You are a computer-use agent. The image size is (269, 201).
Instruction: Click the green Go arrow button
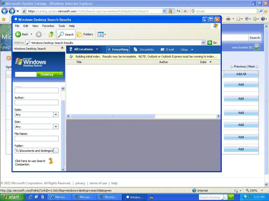209,43
